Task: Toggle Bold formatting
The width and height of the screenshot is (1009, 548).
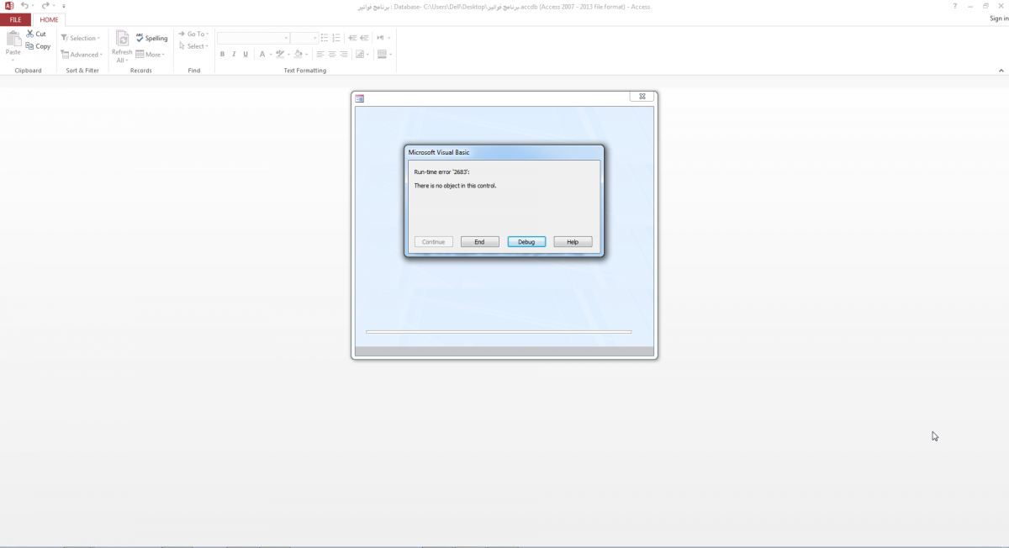Action: [x=223, y=55]
